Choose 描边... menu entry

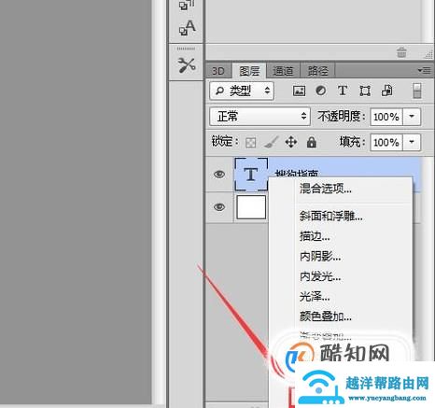pyautogui.click(x=315, y=236)
